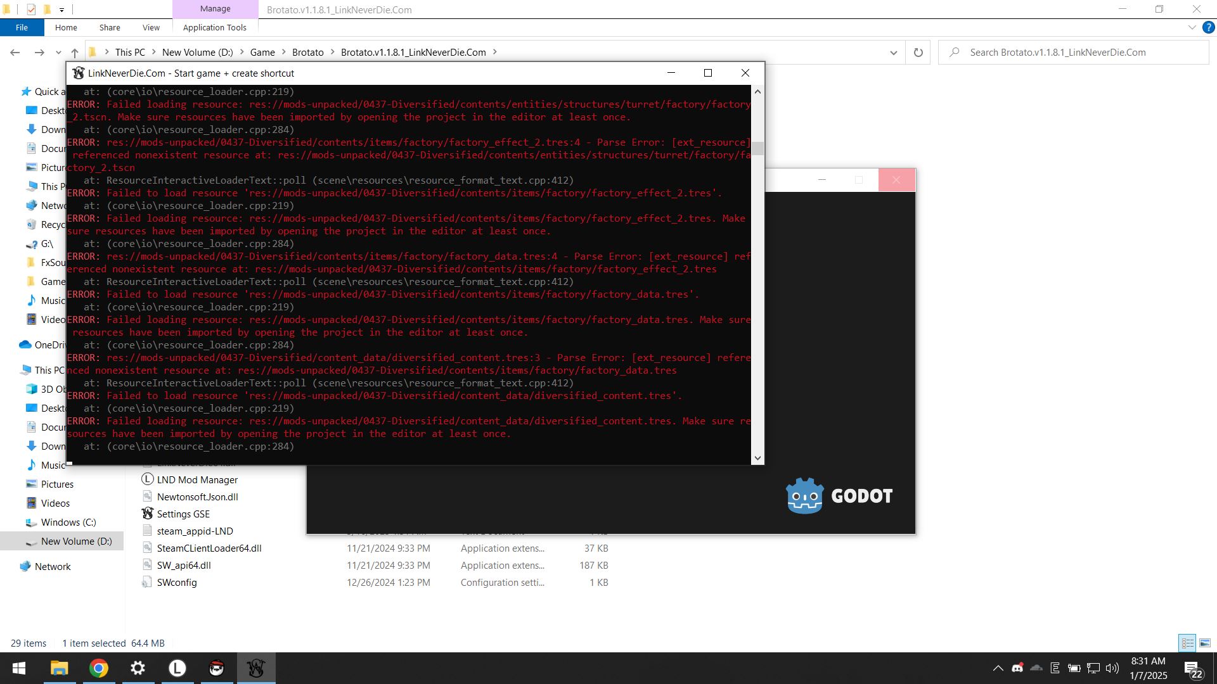Click the Settings GSE file icon
Viewport: 1217px width, 684px height.
(x=148, y=514)
